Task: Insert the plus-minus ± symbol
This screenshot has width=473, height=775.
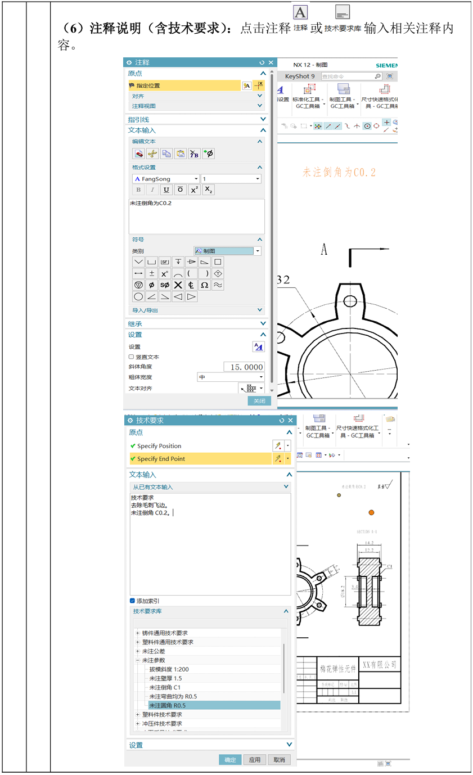Action: point(152,273)
